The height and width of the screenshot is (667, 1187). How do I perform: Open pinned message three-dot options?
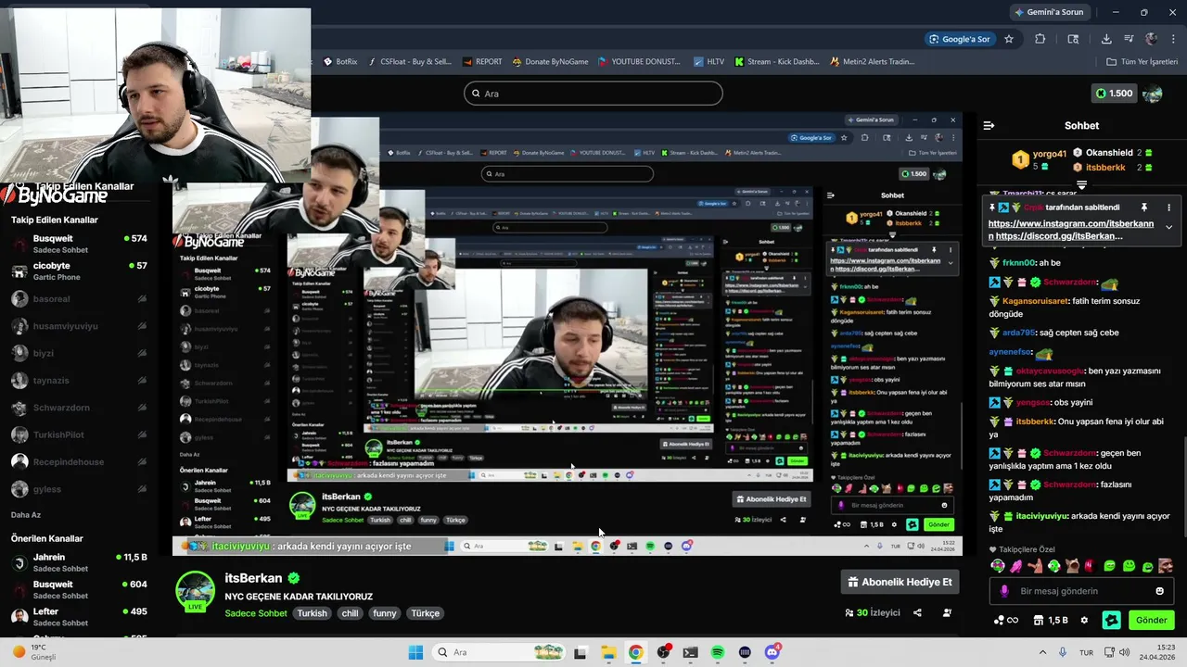coord(1168,208)
